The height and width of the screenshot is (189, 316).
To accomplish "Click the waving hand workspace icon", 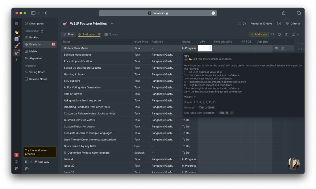I will pos(17,32).
